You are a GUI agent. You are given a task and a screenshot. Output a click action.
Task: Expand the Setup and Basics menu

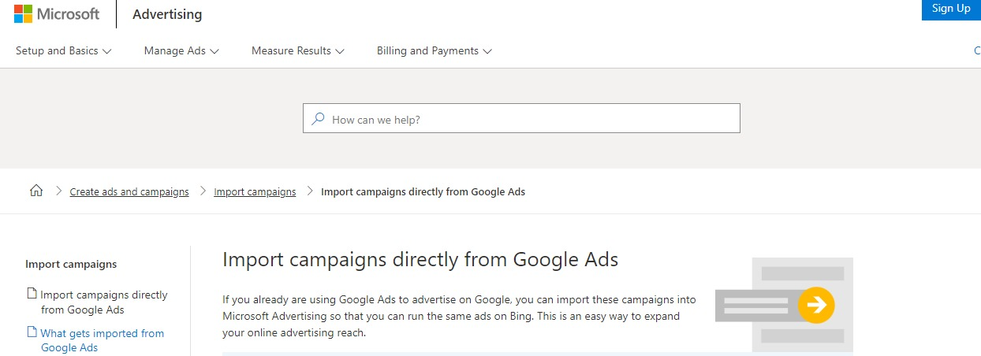pyautogui.click(x=63, y=51)
